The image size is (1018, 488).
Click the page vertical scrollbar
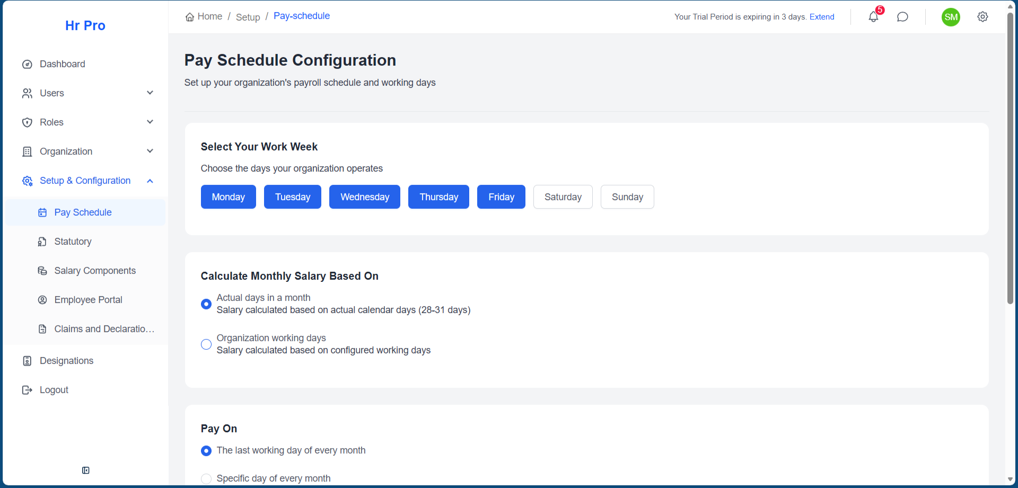pyautogui.click(x=1010, y=159)
